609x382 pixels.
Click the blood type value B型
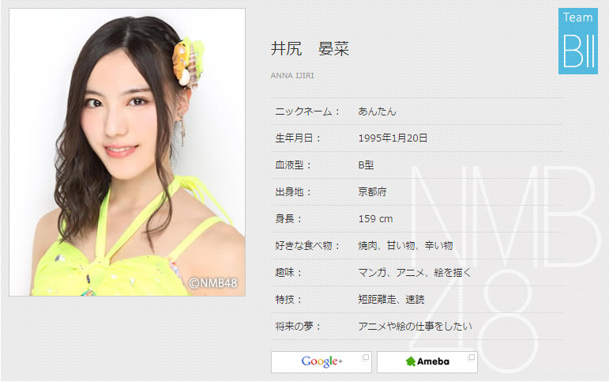click(x=366, y=165)
